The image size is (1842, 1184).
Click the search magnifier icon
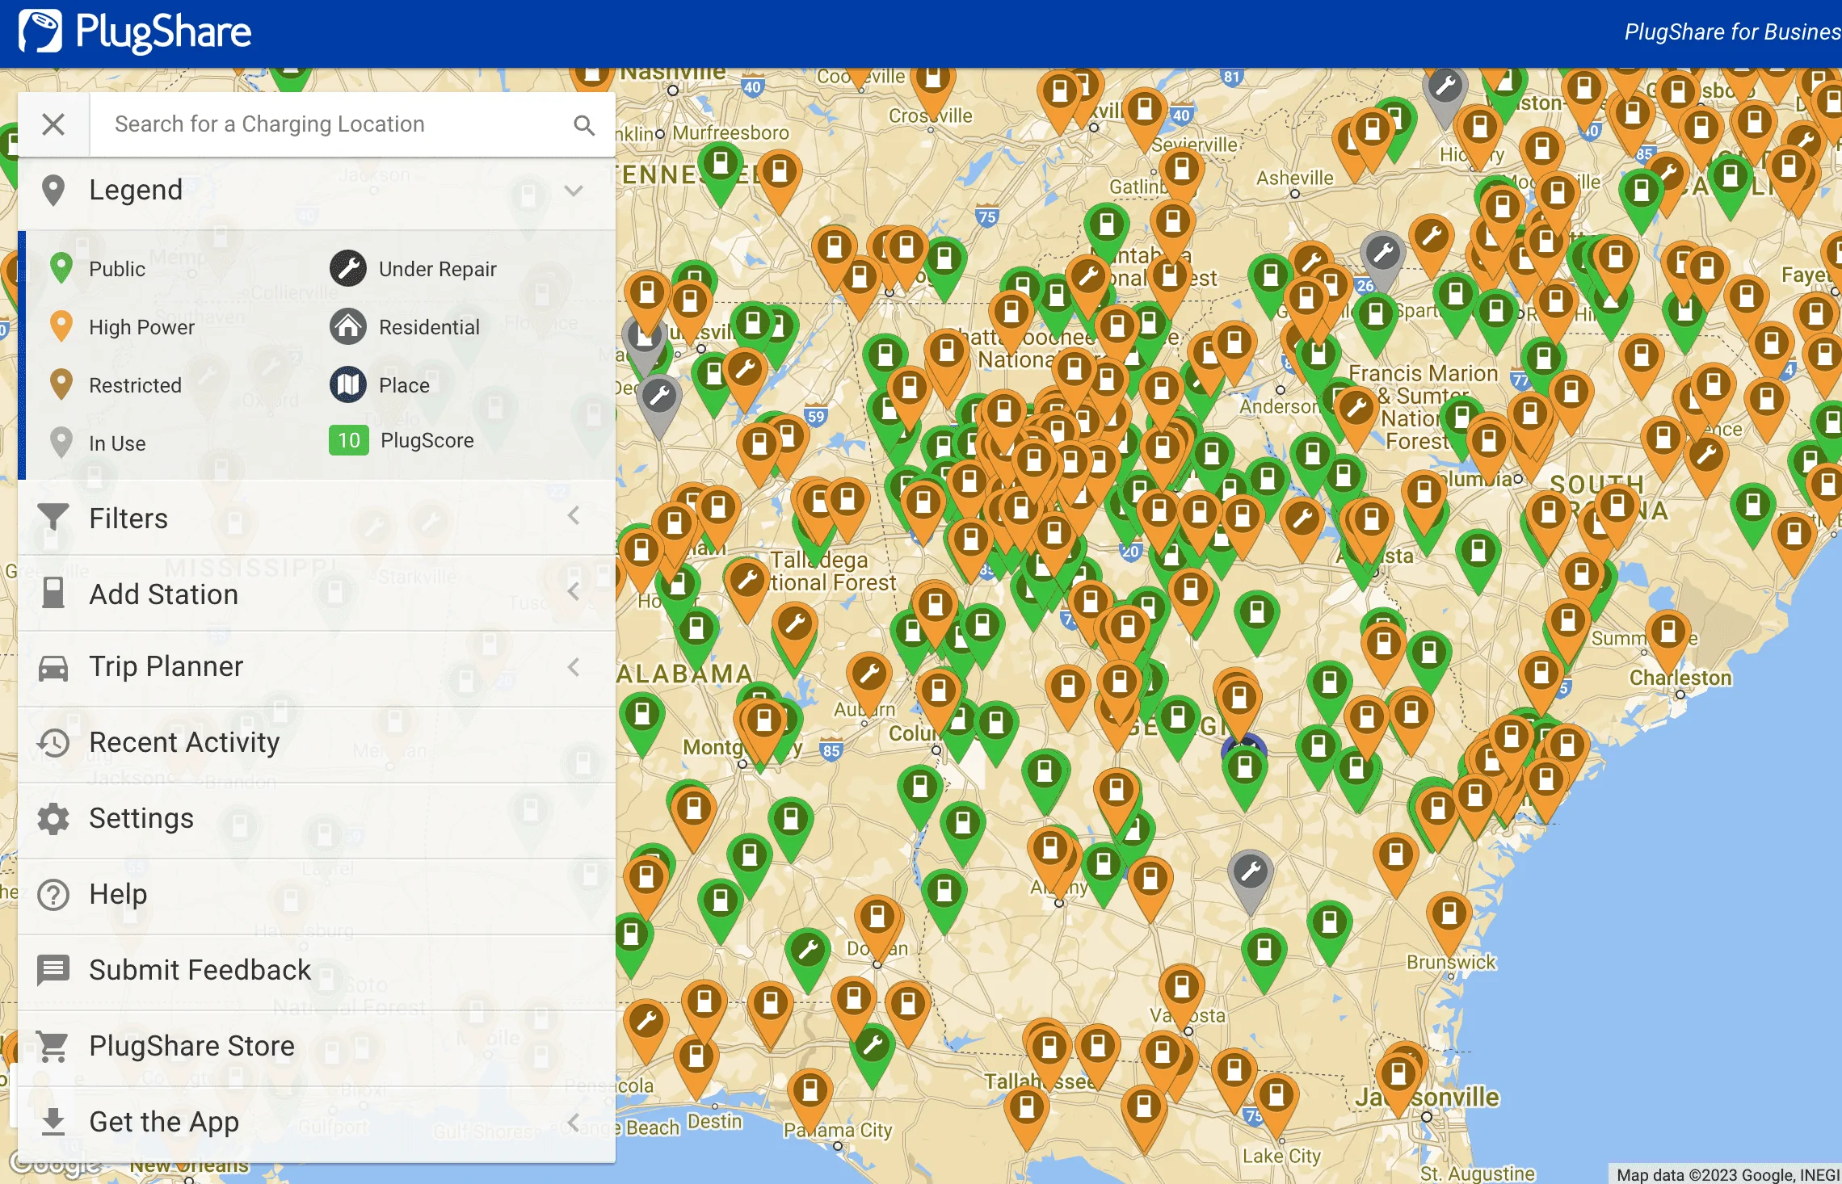pos(583,125)
